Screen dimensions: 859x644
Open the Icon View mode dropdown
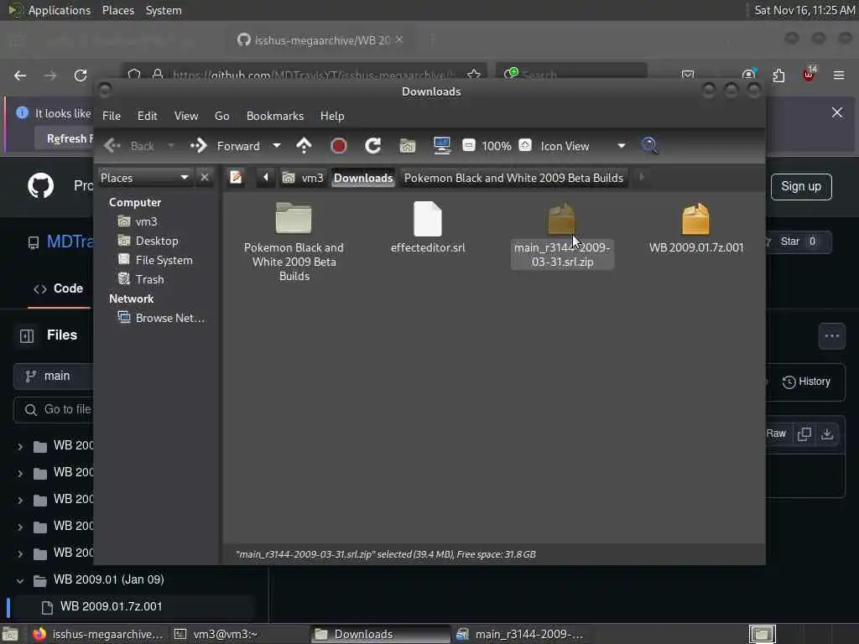(583, 146)
